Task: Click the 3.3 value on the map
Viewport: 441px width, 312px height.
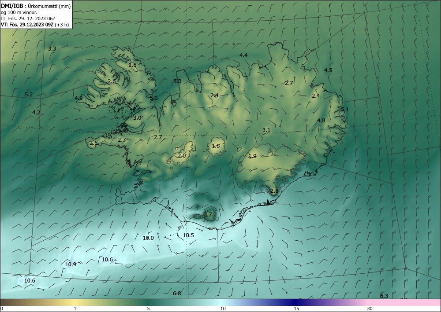Action: pyautogui.click(x=52, y=48)
